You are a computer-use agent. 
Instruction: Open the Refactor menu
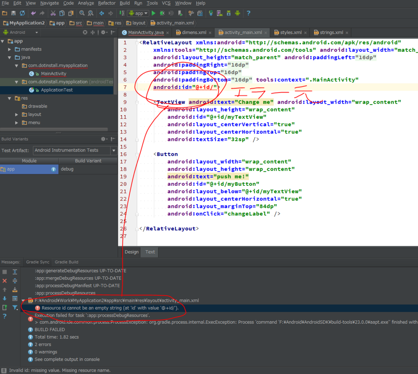pos(107,3)
